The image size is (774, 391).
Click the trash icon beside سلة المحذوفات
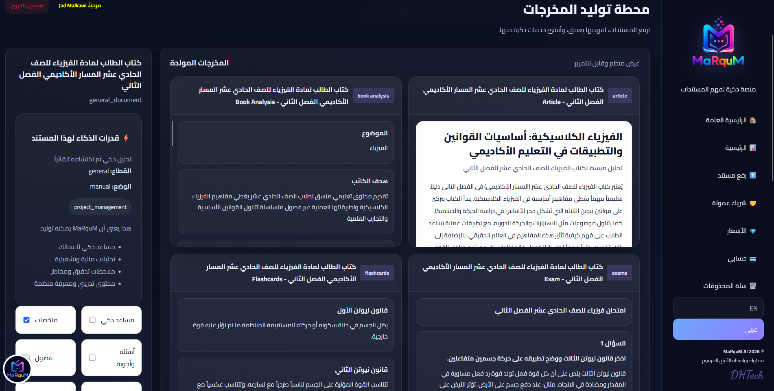753,286
